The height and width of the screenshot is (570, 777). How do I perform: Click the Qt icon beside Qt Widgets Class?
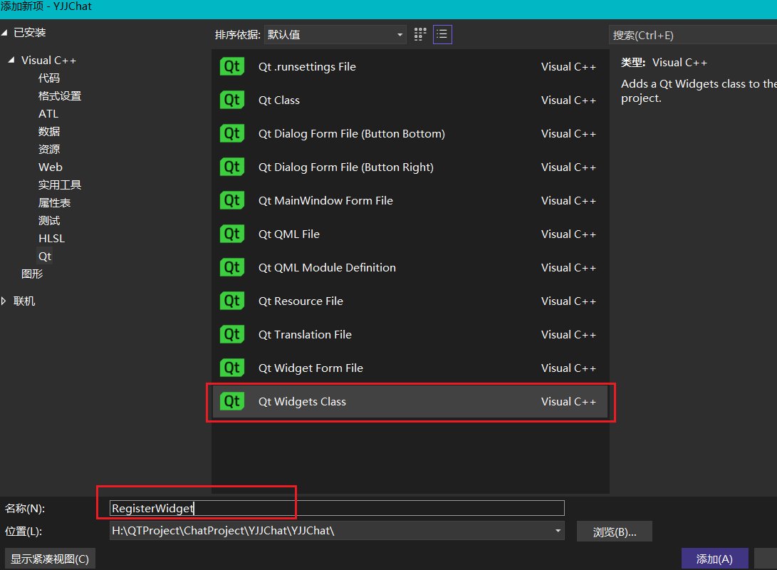[x=232, y=401]
